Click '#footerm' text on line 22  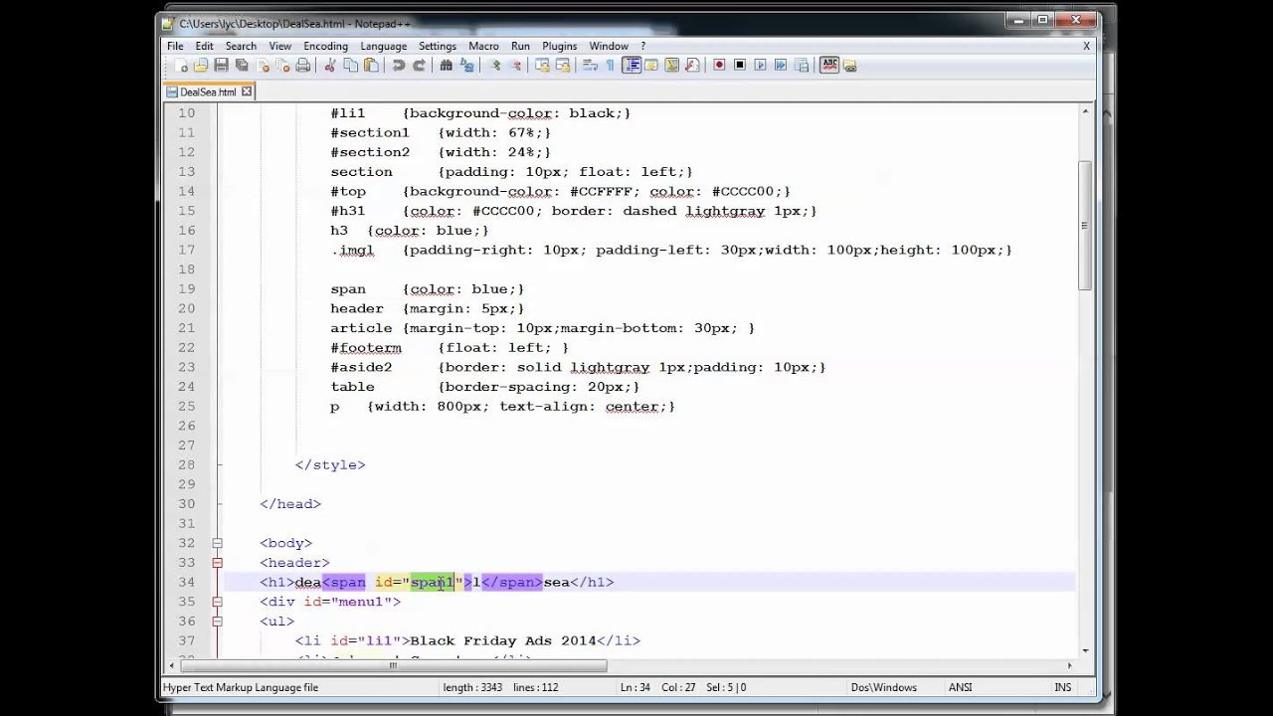click(366, 347)
